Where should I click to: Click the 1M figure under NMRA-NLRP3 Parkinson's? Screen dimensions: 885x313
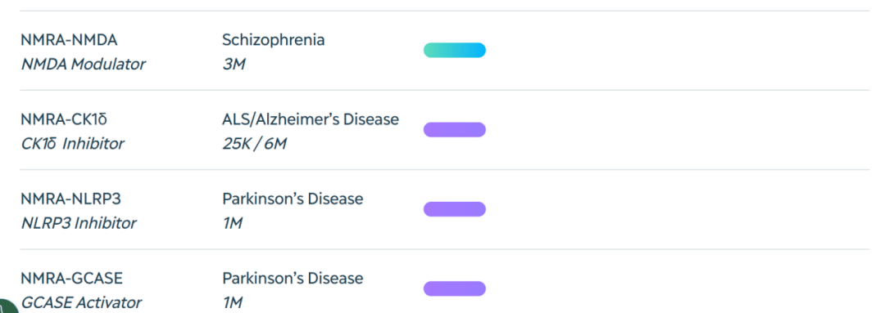pos(232,223)
